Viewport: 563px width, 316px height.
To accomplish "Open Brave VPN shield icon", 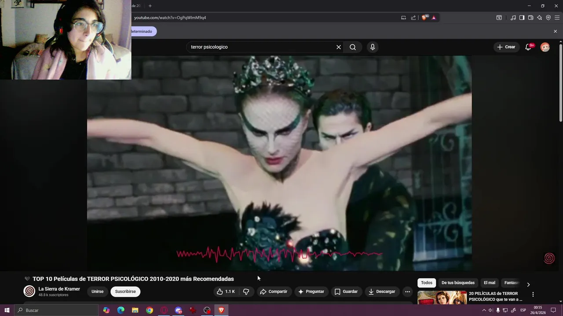I will coord(548,18).
